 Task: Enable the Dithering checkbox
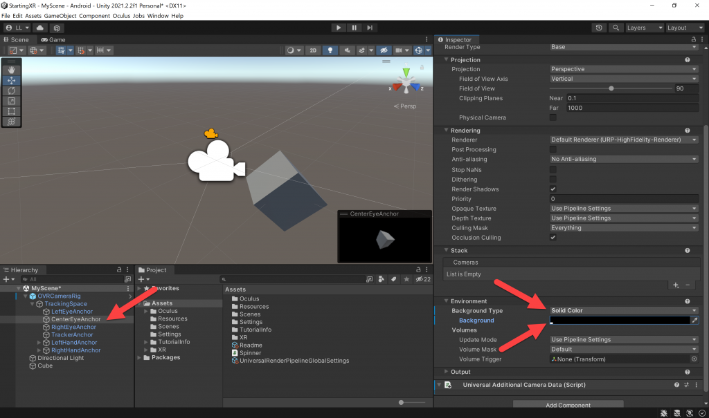coord(553,179)
